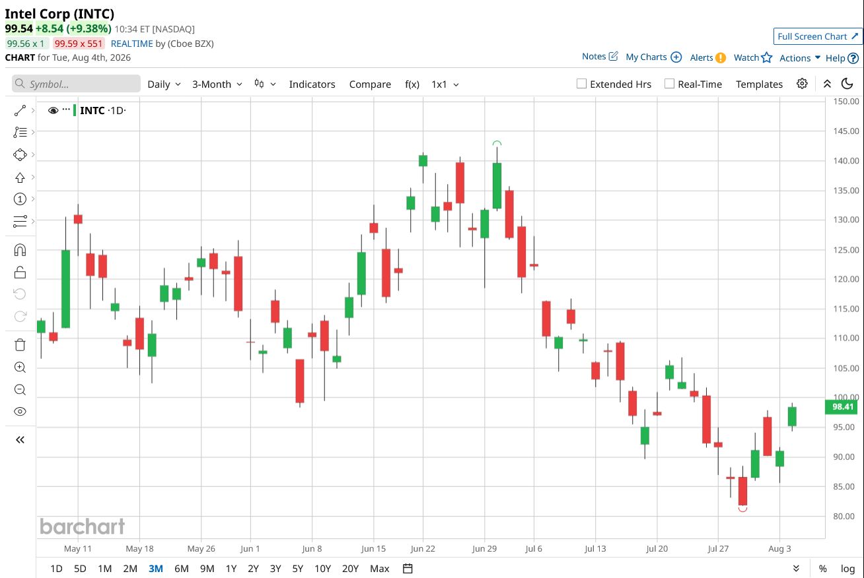The width and height of the screenshot is (864, 578).
Task: Click the Notes pencil icon
Action: [613, 57]
